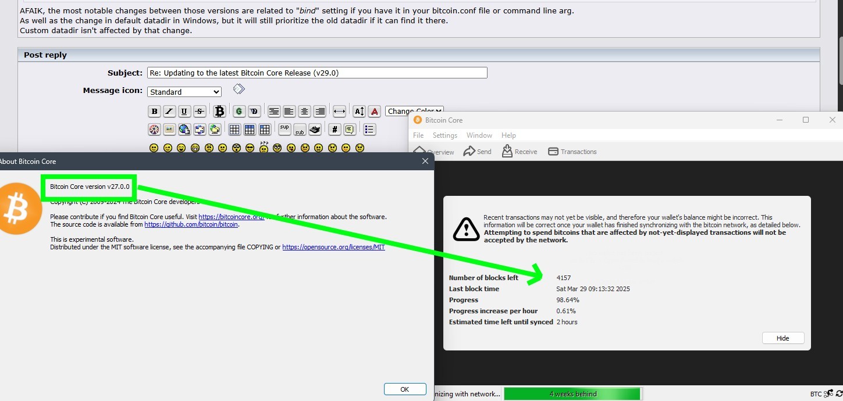Insert the grinning teeth smiley
Image resolution: width=843 pixels, height=401 pixels.
click(x=195, y=148)
